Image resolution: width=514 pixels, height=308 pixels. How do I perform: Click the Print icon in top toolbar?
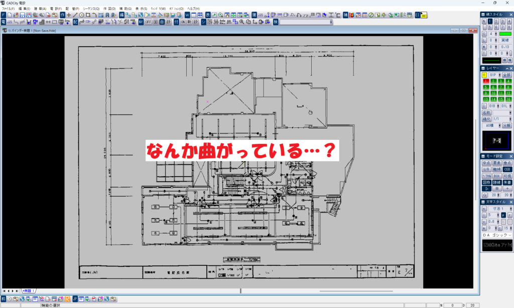click(35, 15)
